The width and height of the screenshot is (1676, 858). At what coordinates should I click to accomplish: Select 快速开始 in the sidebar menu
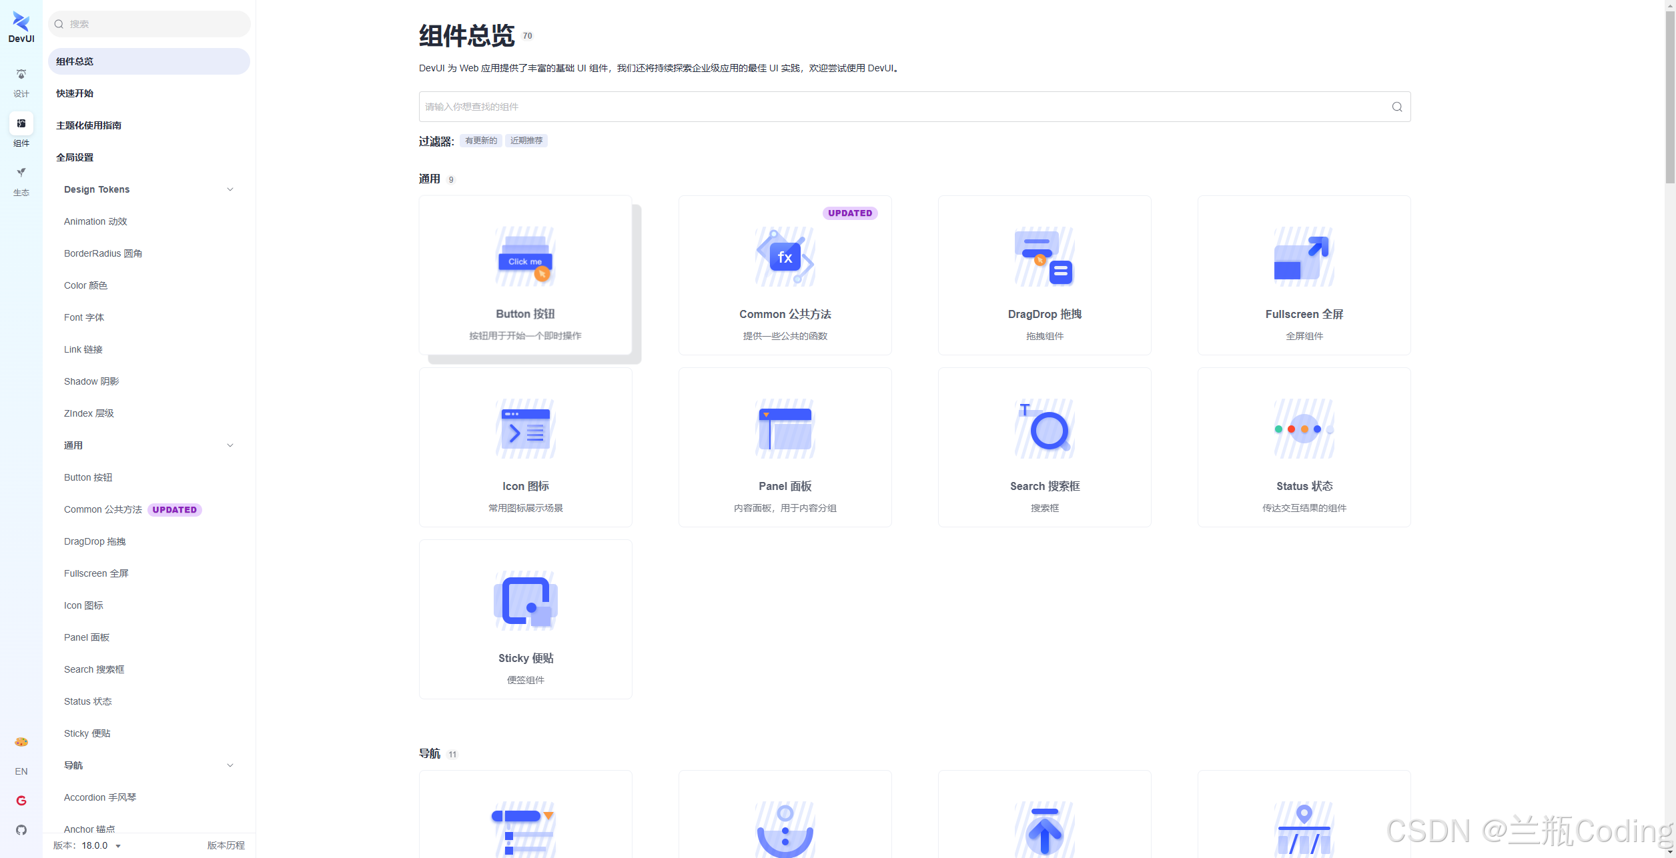pyautogui.click(x=75, y=93)
